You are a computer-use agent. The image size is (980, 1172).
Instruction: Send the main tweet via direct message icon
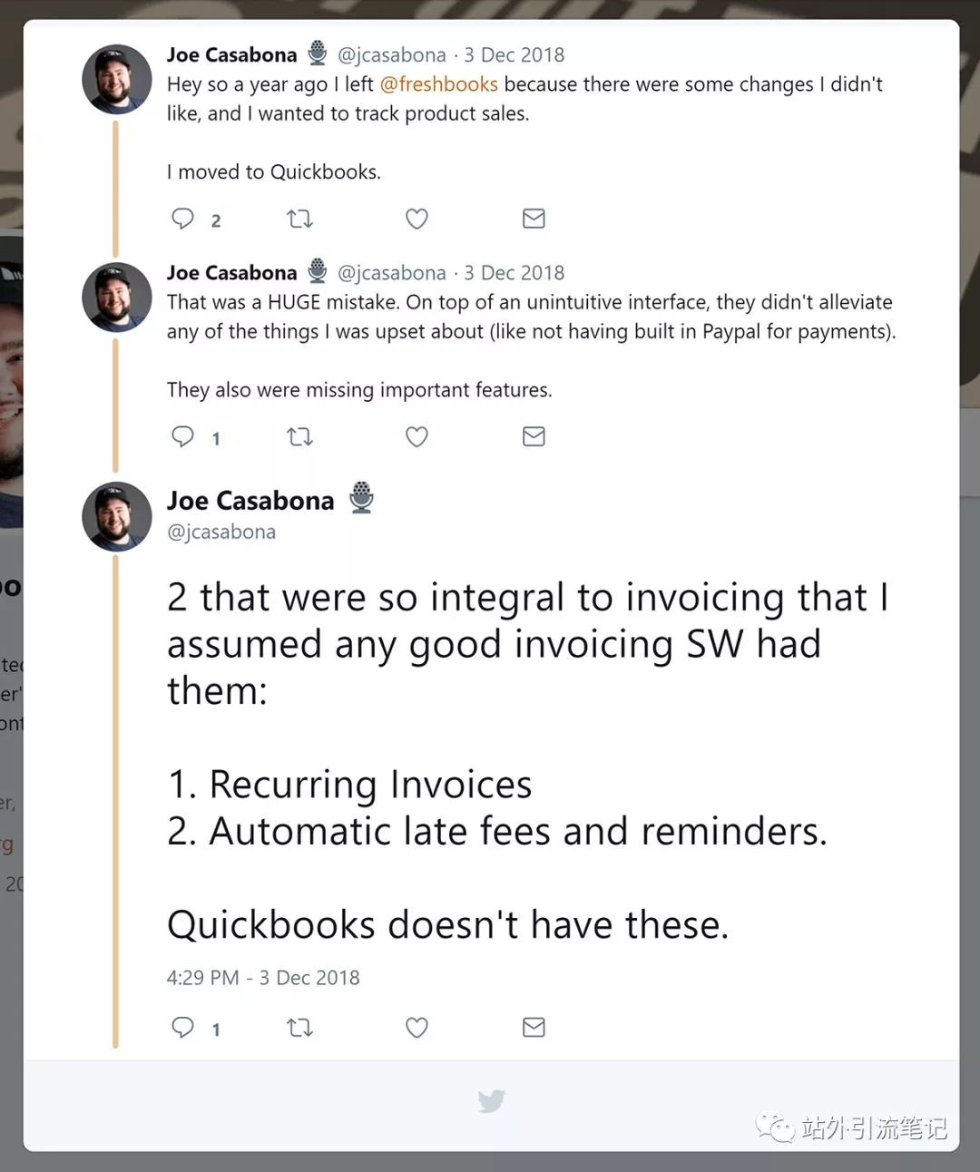534,1027
